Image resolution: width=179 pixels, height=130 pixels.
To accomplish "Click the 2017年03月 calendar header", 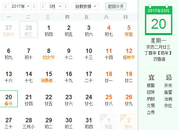I will click(159, 11).
